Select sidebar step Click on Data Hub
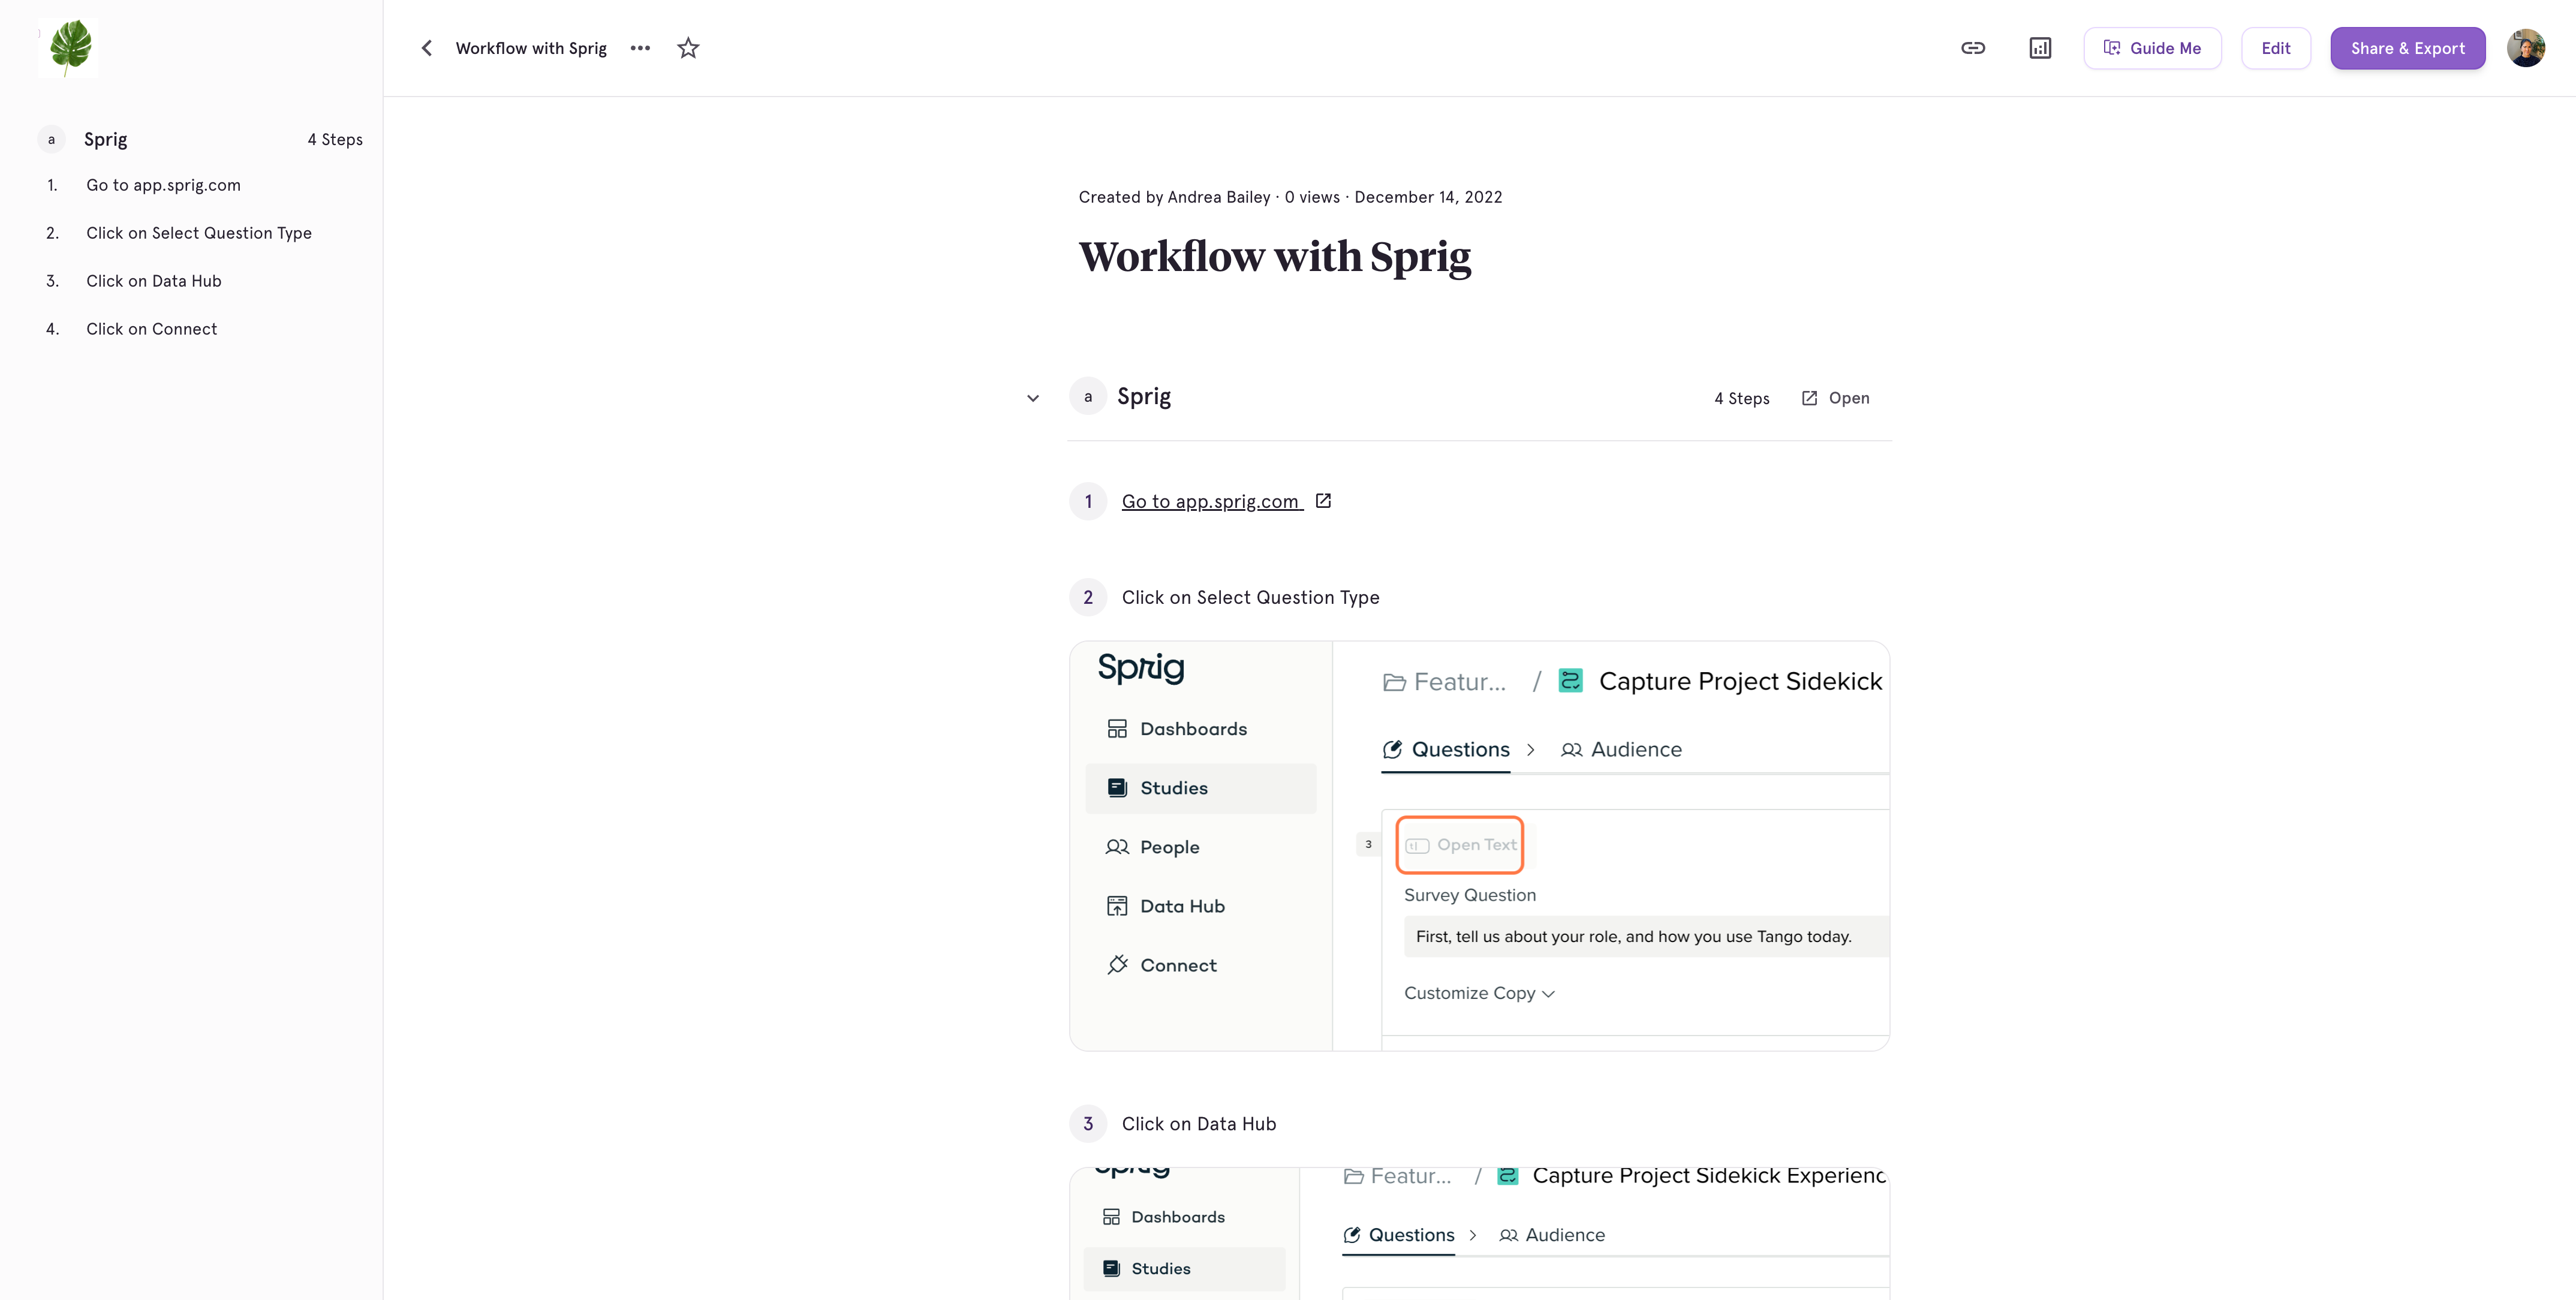Viewport: 2576px width, 1300px height. (153, 281)
